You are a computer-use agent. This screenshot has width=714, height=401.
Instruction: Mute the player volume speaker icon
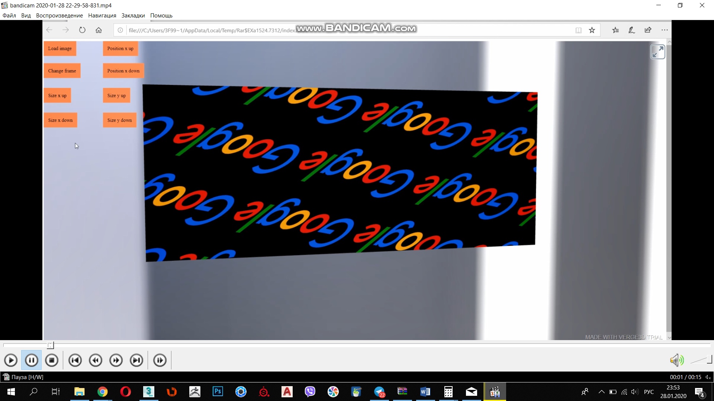pyautogui.click(x=677, y=360)
